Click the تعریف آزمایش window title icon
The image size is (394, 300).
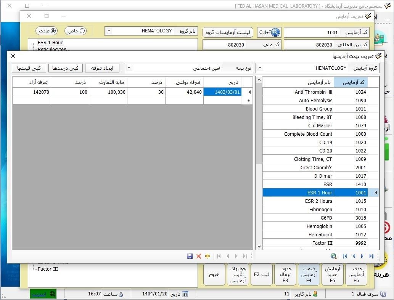(368, 16)
